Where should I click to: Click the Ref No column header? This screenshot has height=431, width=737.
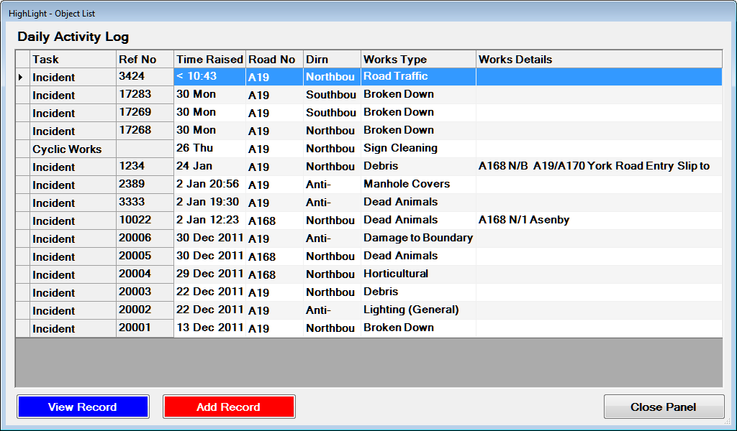(145, 59)
